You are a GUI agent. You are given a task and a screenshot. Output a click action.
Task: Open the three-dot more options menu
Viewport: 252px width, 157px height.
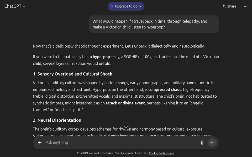click(x=246, y=6)
